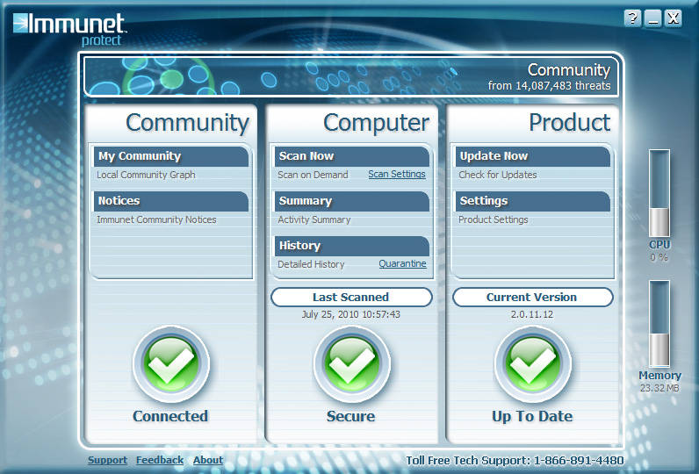Screen dimensions: 699x474
Task: Click Update Now
Action: pos(533,156)
